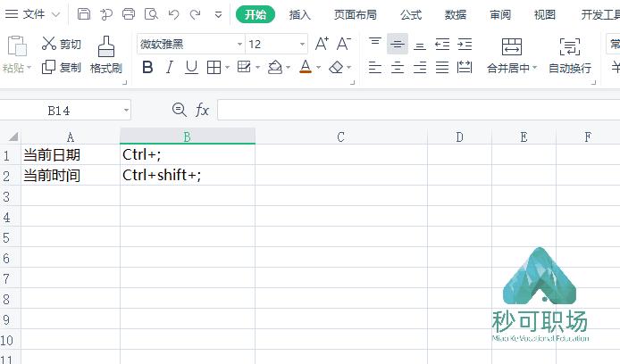Click the Wrap Text (自动换行) icon
The width and height of the screenshot is (620, 364).
tap(569, 47)
